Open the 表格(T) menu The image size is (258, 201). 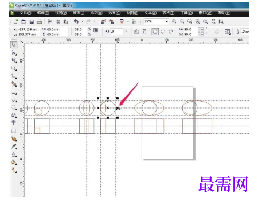168,13
